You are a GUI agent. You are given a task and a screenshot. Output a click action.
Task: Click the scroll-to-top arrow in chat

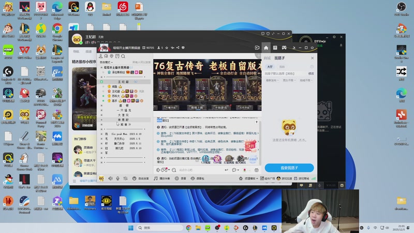coord(256,122)
